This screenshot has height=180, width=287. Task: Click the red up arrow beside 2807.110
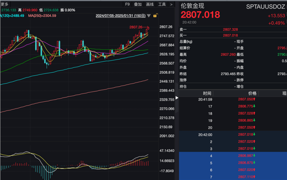pos(254,177)
